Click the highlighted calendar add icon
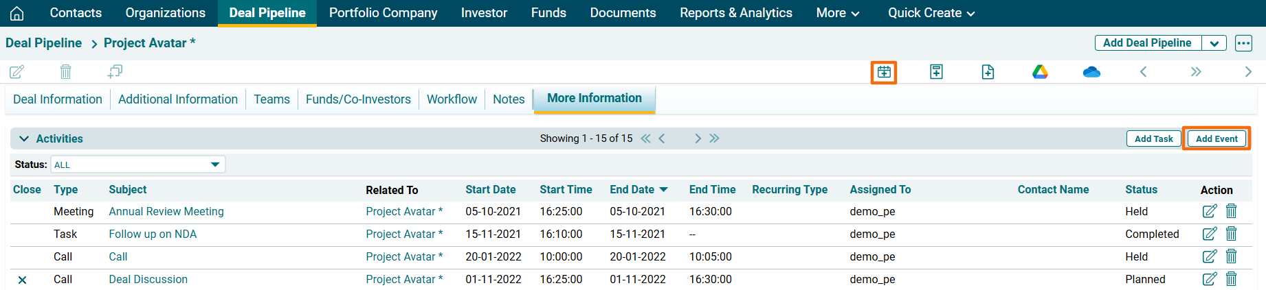The image size is (1266, 290). pos(884,72)
